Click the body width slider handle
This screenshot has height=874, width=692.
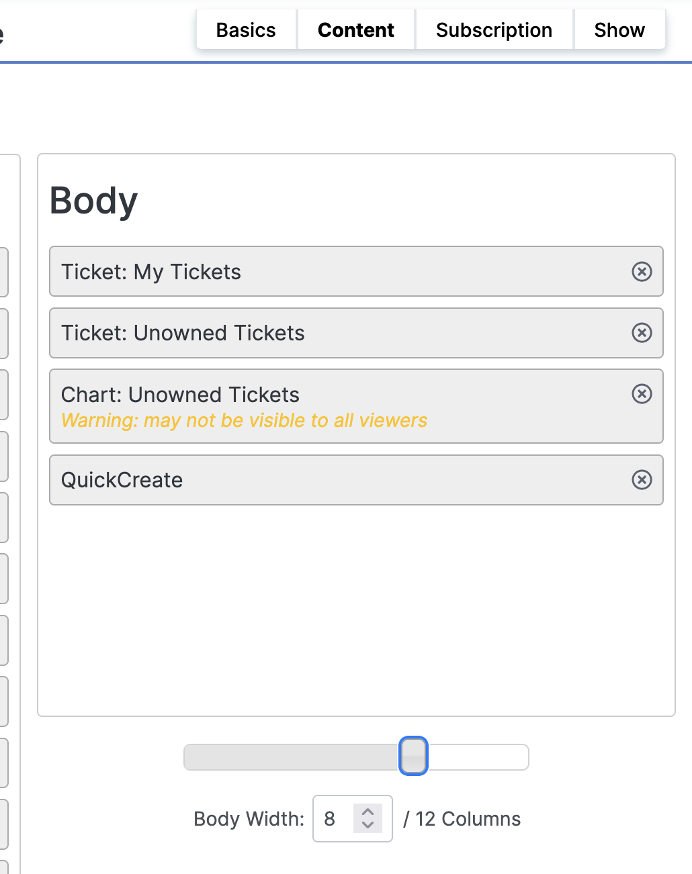pyautogui.click(x=413, y=756)
